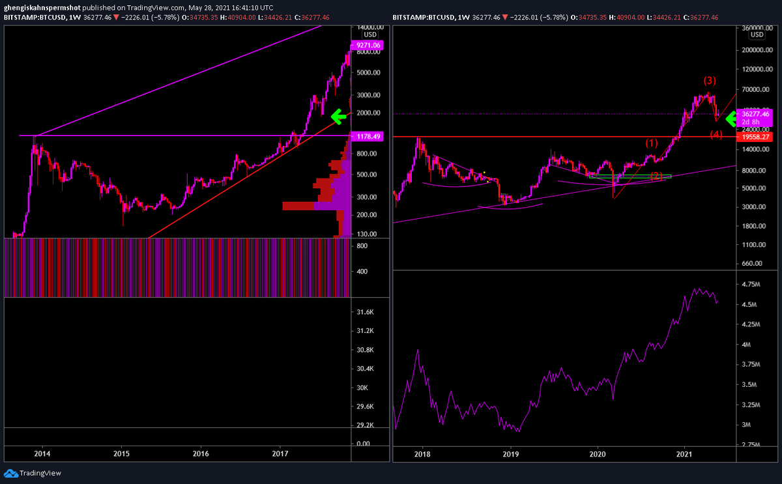The width and height of the screenshot is (782, 484).
Task: Click the 2021 year marker on the time axis
Action: pyautogui.click(x=684, y=453)
